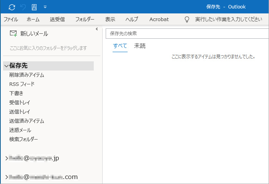The height and width of the screenshot is (184, 269).
Task: Open the 迷惑メール folder
Action: click(x=20, y=130)
